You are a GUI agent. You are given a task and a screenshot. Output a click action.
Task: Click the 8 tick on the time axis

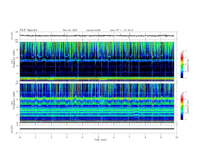coord(145,137)
